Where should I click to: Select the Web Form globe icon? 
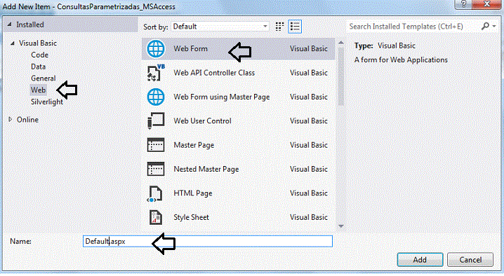[156, 49]
